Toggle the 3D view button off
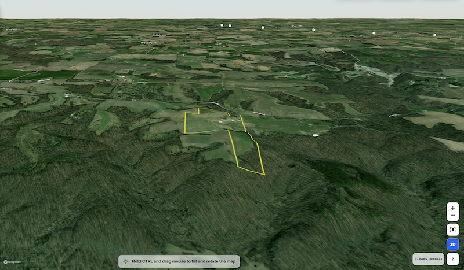The width and height of the screenshot is (464, 270). (453, 245)
